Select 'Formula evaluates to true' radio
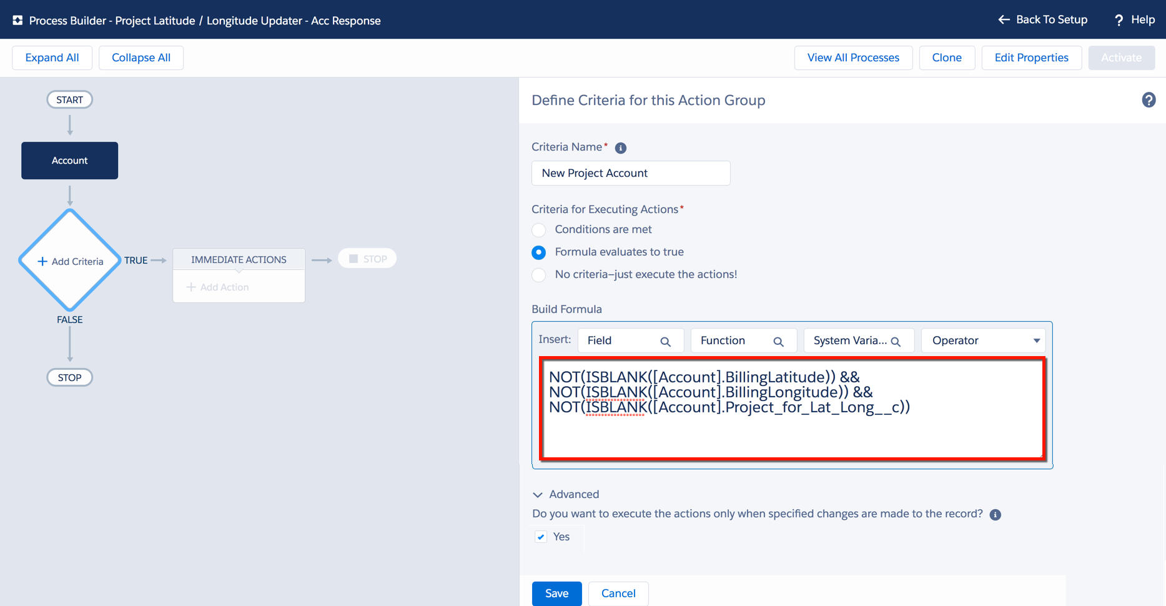The image size is (1166, 606). coord(539,252)
